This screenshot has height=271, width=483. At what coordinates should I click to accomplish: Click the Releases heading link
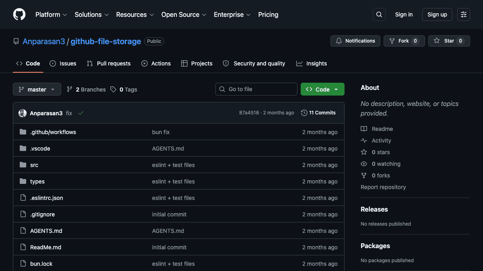click(374, 209)
